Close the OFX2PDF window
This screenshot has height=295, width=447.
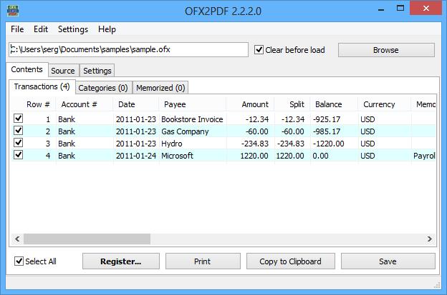click(x=426, y=8)
